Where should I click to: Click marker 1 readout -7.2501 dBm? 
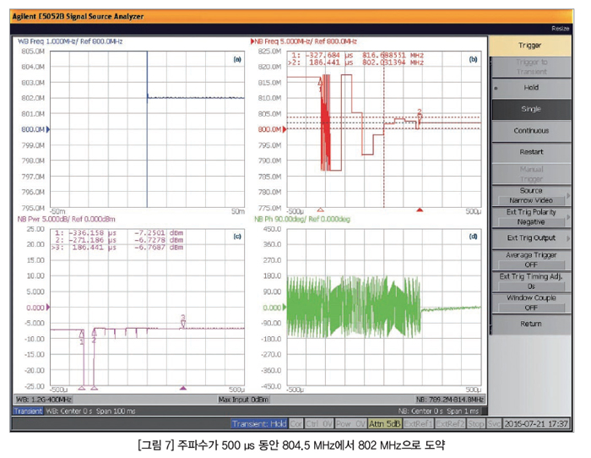[x=159, y=233]
